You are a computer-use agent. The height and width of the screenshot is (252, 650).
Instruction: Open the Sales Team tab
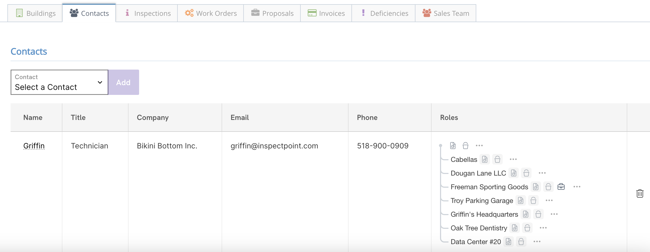point(446,13)
